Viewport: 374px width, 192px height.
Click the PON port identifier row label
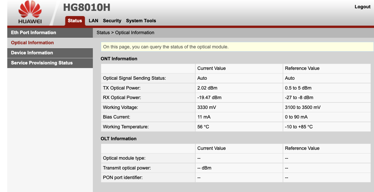click(x=123, y=178)
